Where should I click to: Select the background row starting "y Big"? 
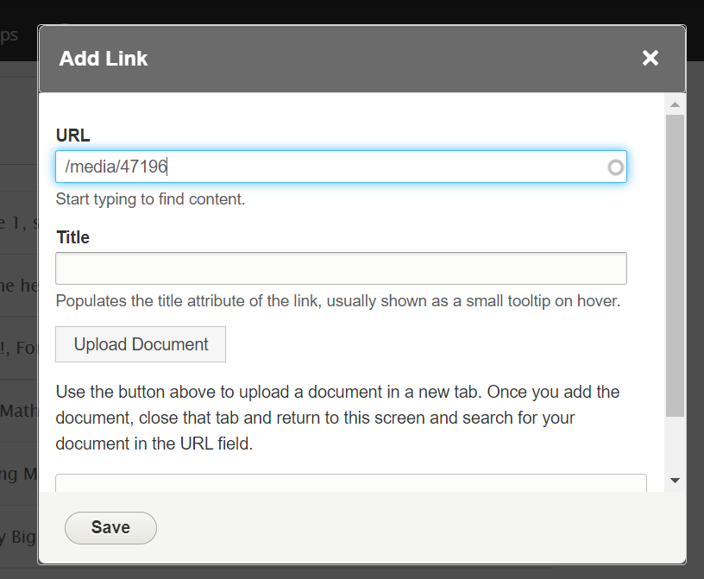(x=17, y=538)
